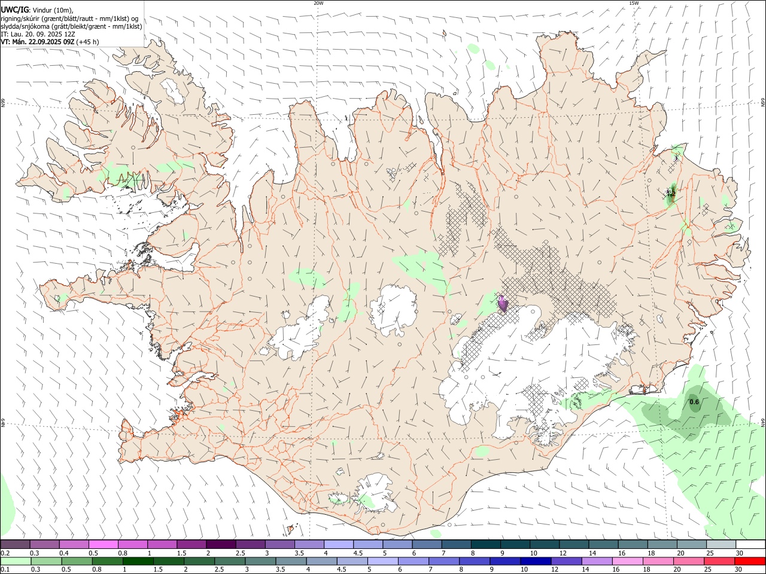Click the 0.6 precipitation value offshore southeast
766x574 pixels.
pos(694,402)
